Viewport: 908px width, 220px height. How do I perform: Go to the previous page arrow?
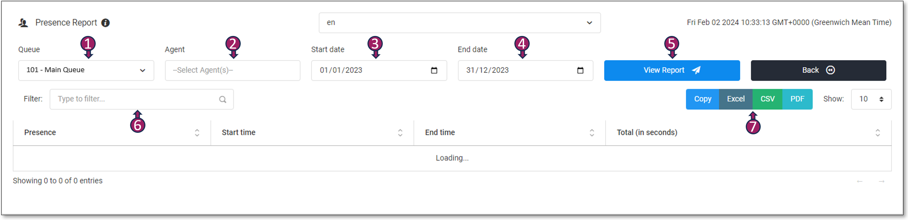(x=860, y=181)
